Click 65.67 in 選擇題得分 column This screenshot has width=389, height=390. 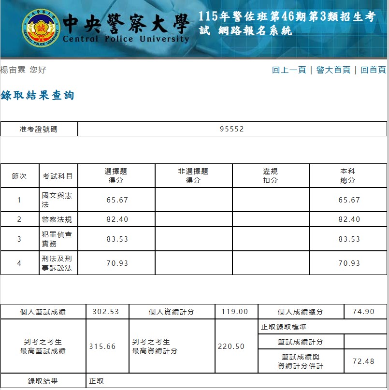[x=117, y=200]
